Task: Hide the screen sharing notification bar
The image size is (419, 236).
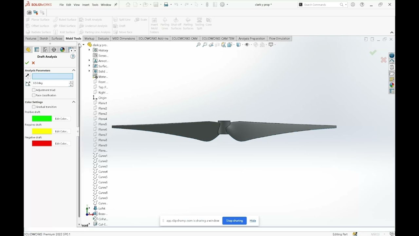Action: click(253, 221)
